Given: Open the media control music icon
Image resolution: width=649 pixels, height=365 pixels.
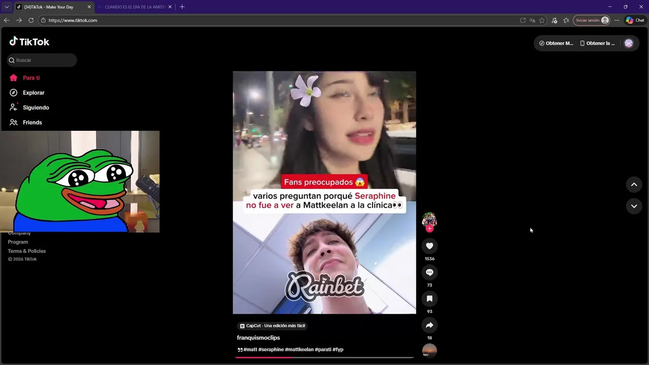Looking at the screenshot, I should click(x=554, y=20).
